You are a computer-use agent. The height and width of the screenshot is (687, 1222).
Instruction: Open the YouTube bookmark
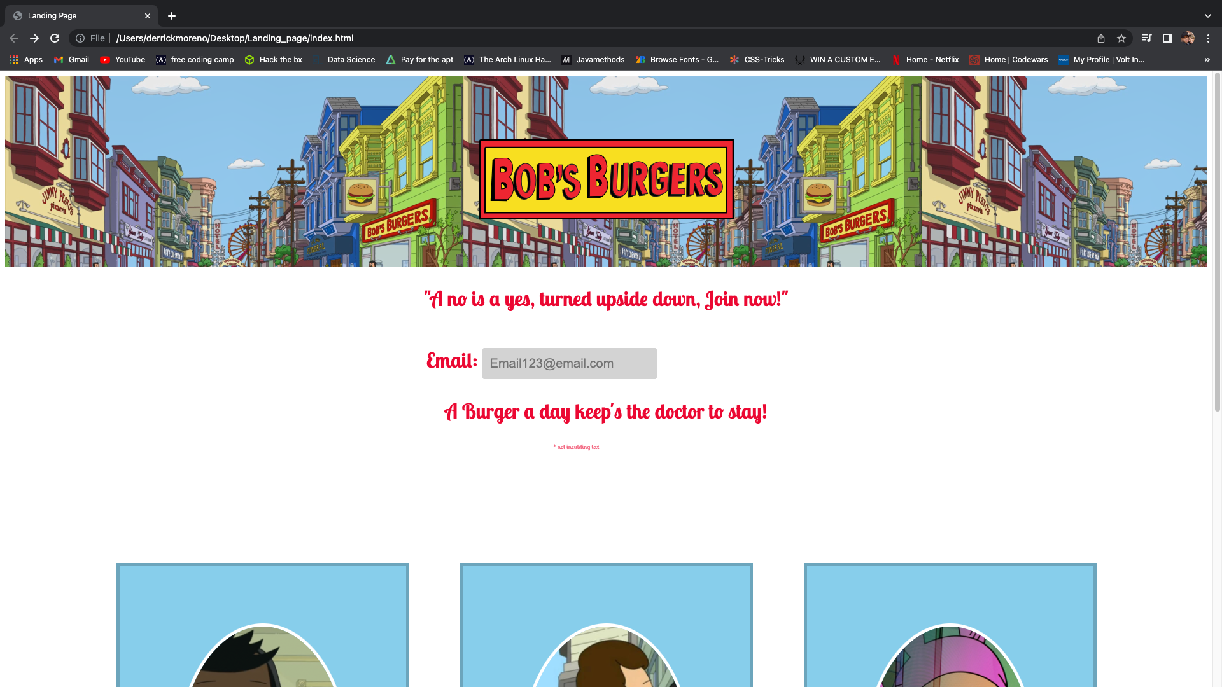pos(123,60)
